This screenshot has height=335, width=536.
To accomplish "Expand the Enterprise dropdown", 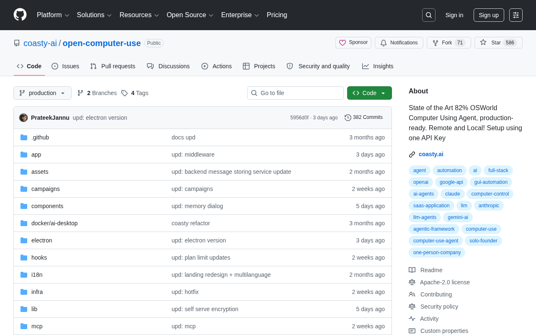I will tap(240, 15).
